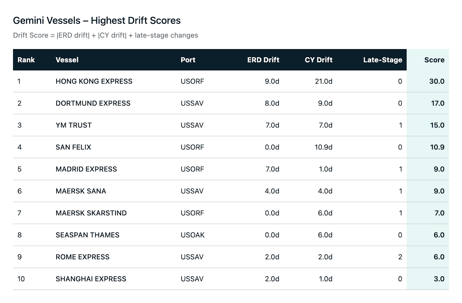The image size is (462, 303).
Task: Select the ERD Drift column header
Action: tap(263, 60)
